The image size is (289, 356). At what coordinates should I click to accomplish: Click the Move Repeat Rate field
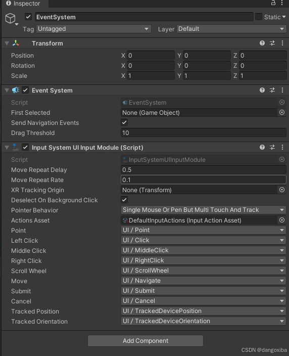coord(204,180)
